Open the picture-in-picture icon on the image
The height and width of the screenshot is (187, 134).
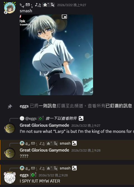coord(64,16)
